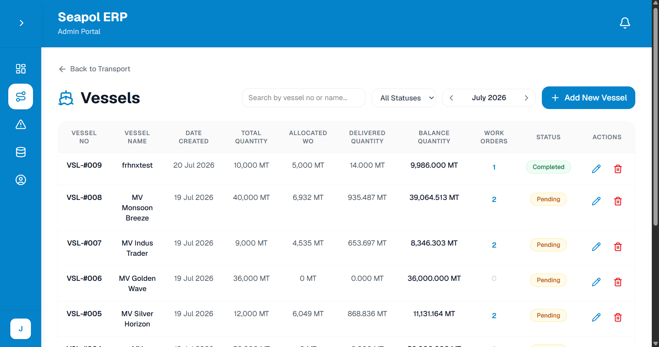
Task: Edit vessel VSL-#005 with pencil icon
Action: [596, 317]
